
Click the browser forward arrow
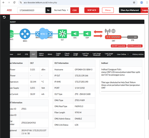point(9,2)
